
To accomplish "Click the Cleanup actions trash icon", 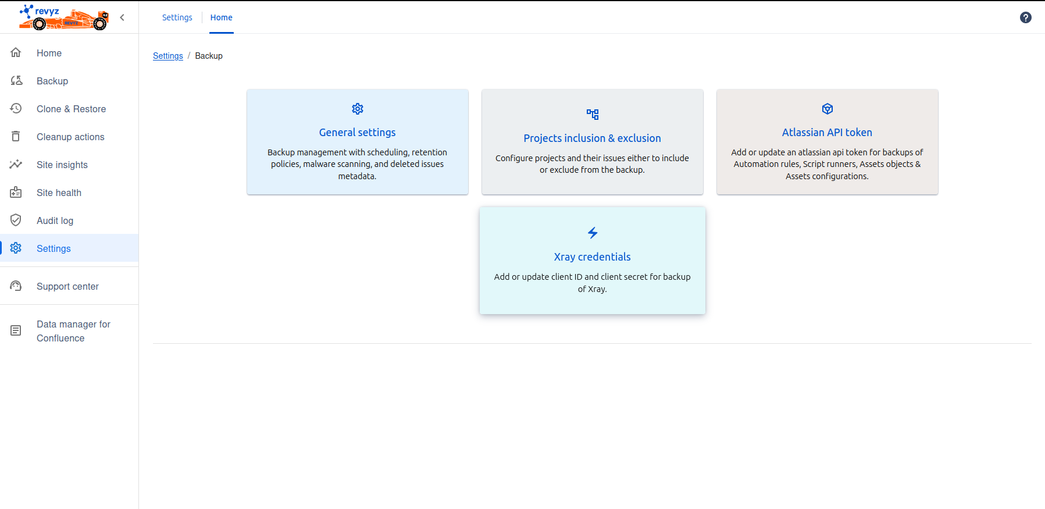I will tap(16, 137).
